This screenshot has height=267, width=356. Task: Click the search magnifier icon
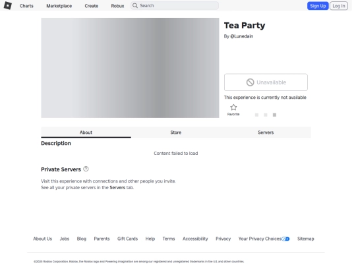tap(135, 6)
